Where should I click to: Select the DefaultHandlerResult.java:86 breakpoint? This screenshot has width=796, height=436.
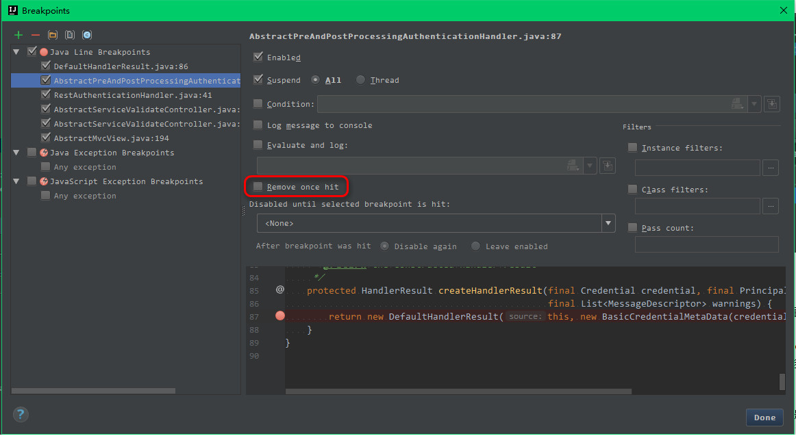(120, 66)
